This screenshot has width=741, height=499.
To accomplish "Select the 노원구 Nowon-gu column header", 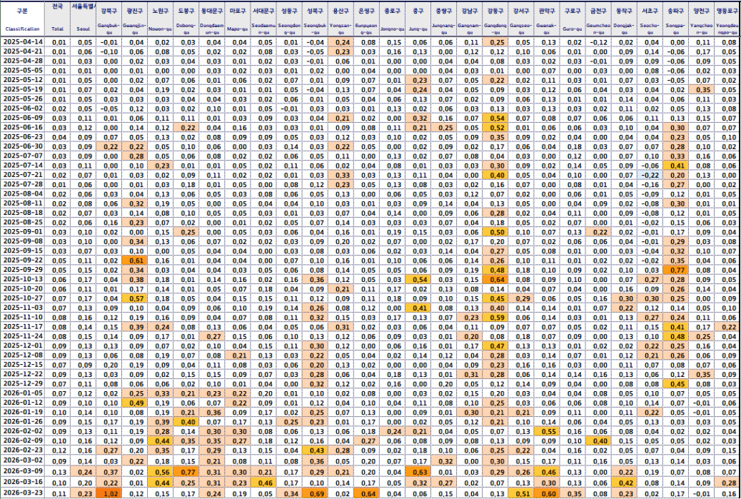I will click(160, 19).
